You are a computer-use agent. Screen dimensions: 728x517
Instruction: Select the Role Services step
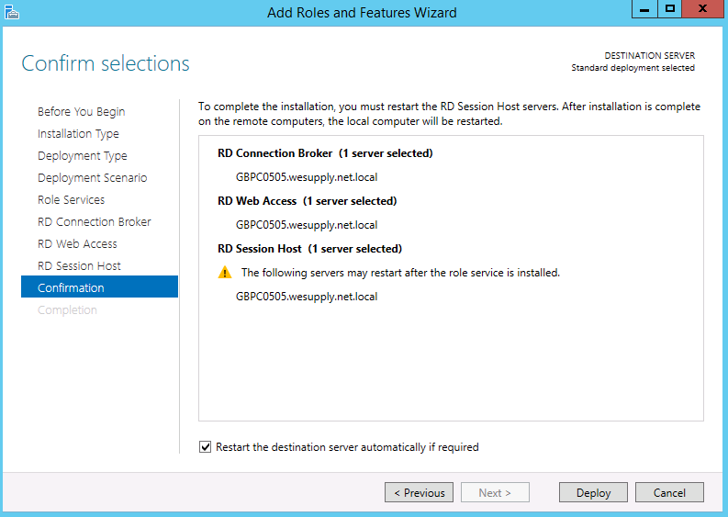[71, 200]
